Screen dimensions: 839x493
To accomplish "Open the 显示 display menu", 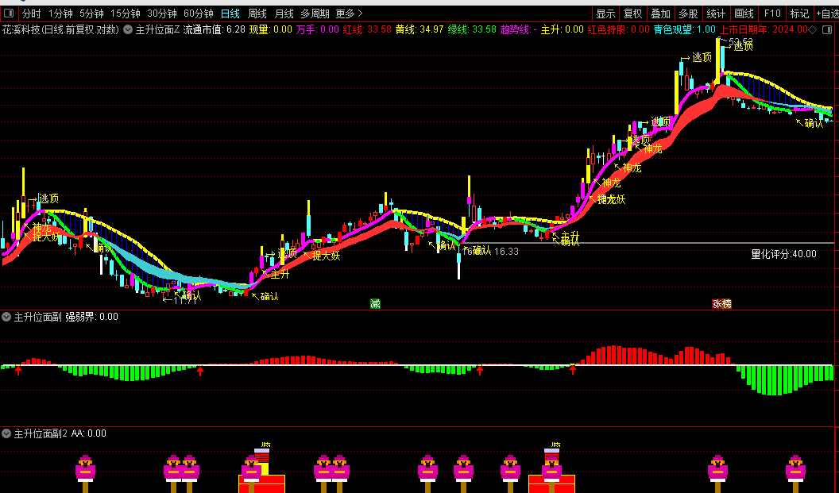I will click(605, 13).
